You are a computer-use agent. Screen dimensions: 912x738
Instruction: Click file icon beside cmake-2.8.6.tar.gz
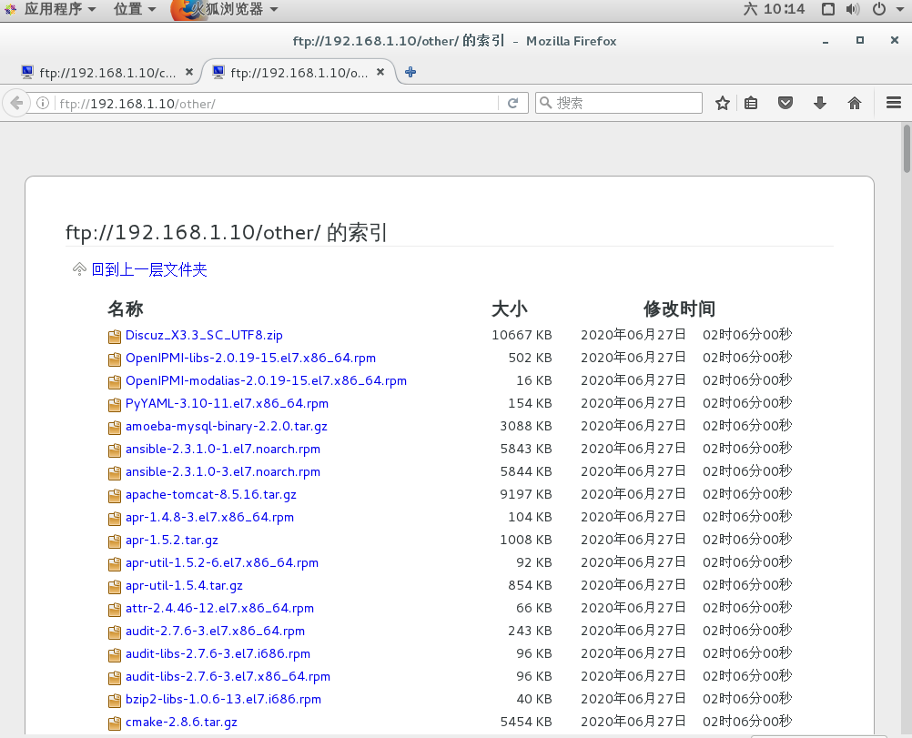(115, 723)
